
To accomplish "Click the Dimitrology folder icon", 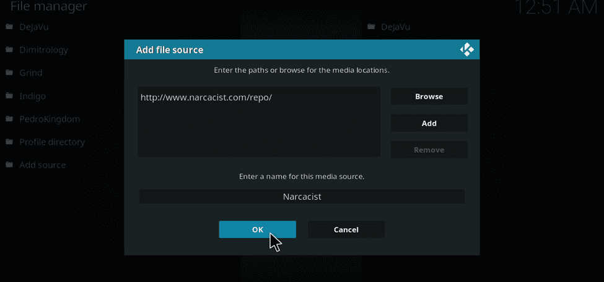I will pos(9,49).
